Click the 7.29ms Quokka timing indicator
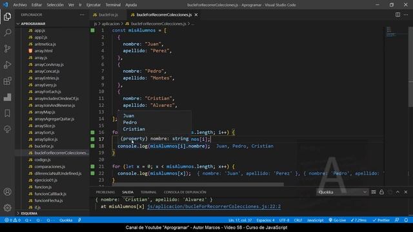This screenshot has height=232, width=413. tap(359, 220)
